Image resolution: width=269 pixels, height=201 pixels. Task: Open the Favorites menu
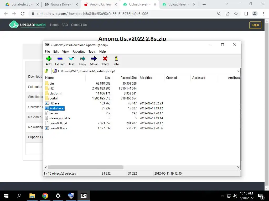[x=79, y=52]
